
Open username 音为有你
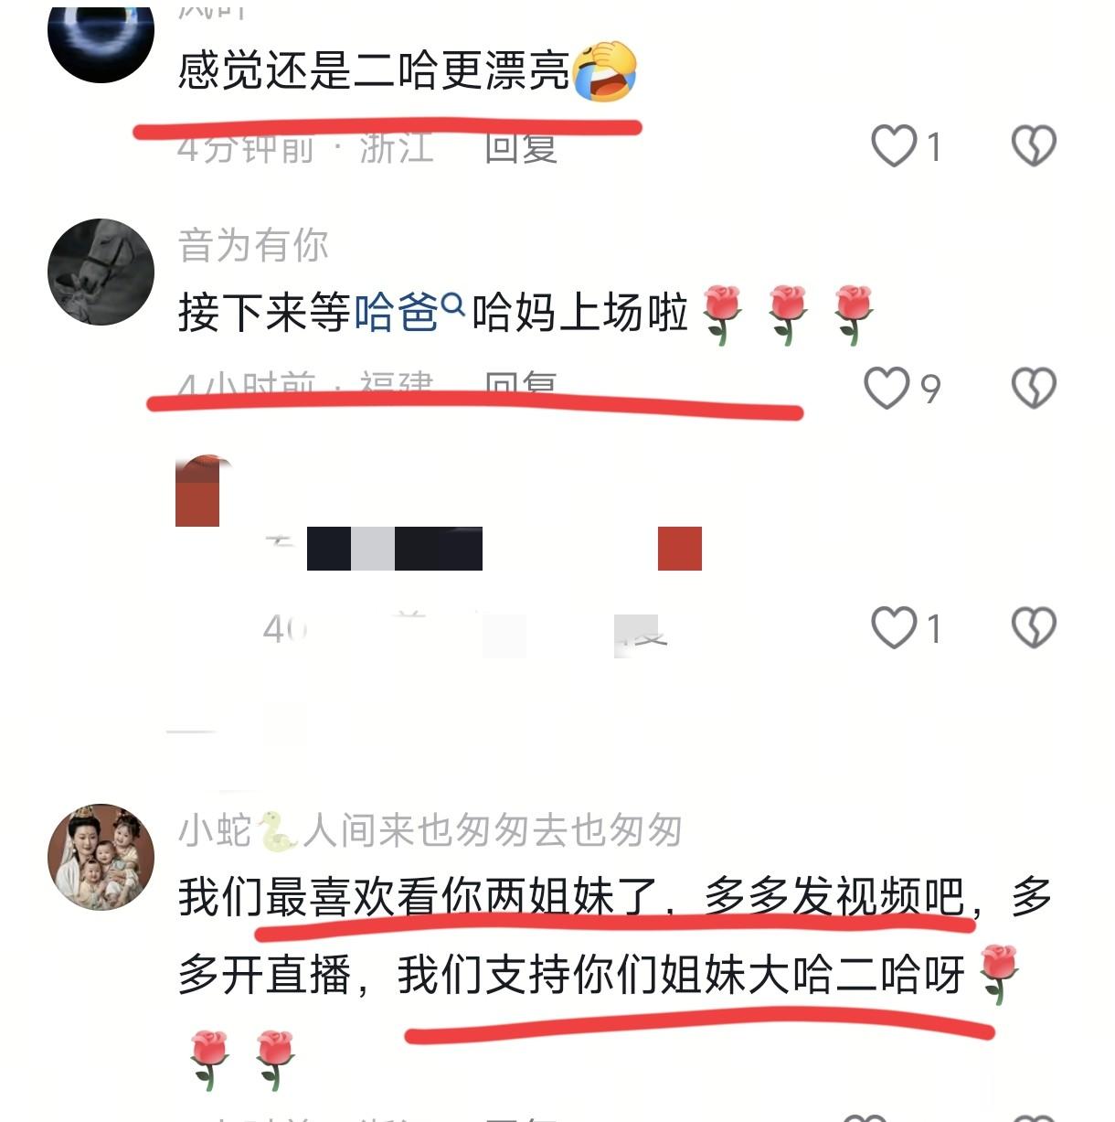coord(253,245)
